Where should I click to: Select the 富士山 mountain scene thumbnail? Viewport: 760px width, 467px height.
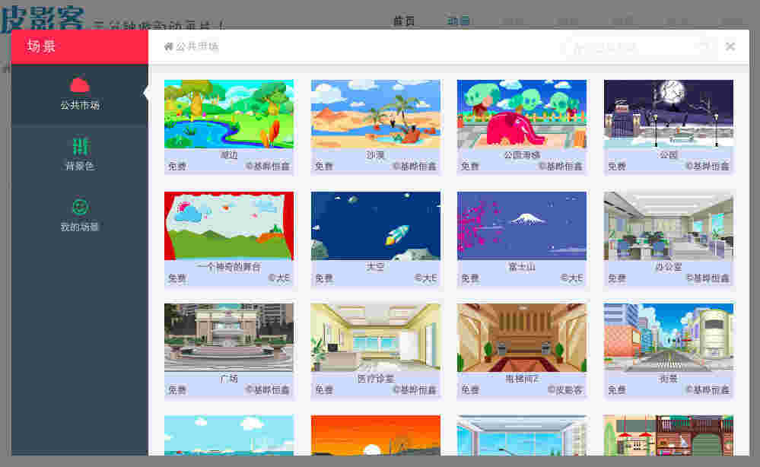coord(522,226)
